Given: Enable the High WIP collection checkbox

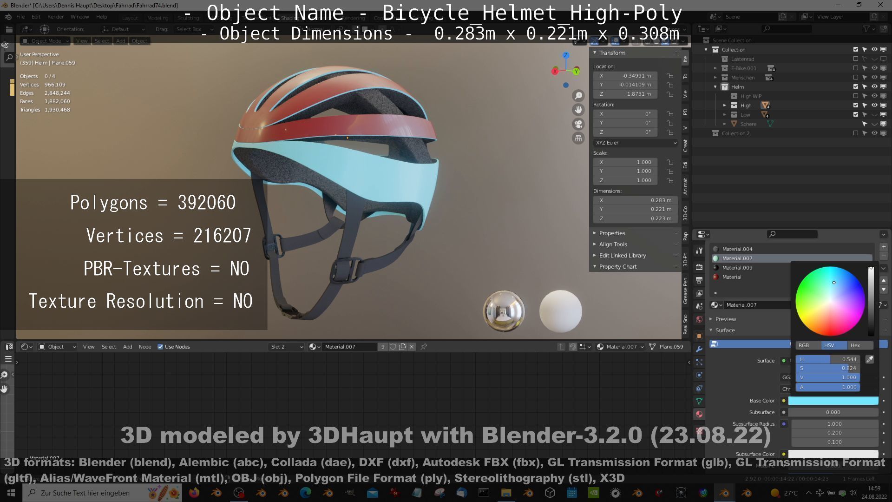Looking at the screenshot, I should point(856,96).
